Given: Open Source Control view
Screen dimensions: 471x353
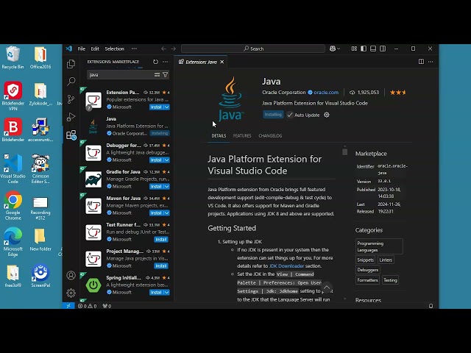Looking at the screenshot, I should (71, 99).
